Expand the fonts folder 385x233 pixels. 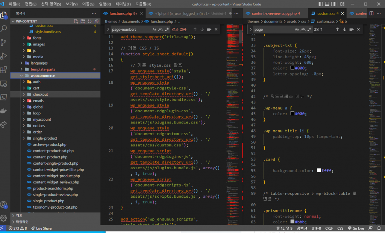(24, 38)
